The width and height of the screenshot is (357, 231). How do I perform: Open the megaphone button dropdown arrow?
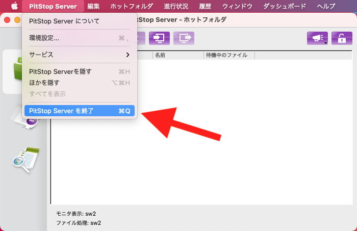tap(325, 43)
